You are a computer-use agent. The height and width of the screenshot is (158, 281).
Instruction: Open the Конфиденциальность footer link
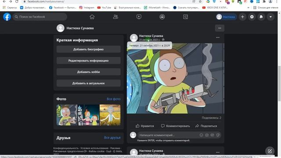click(66, 148)
